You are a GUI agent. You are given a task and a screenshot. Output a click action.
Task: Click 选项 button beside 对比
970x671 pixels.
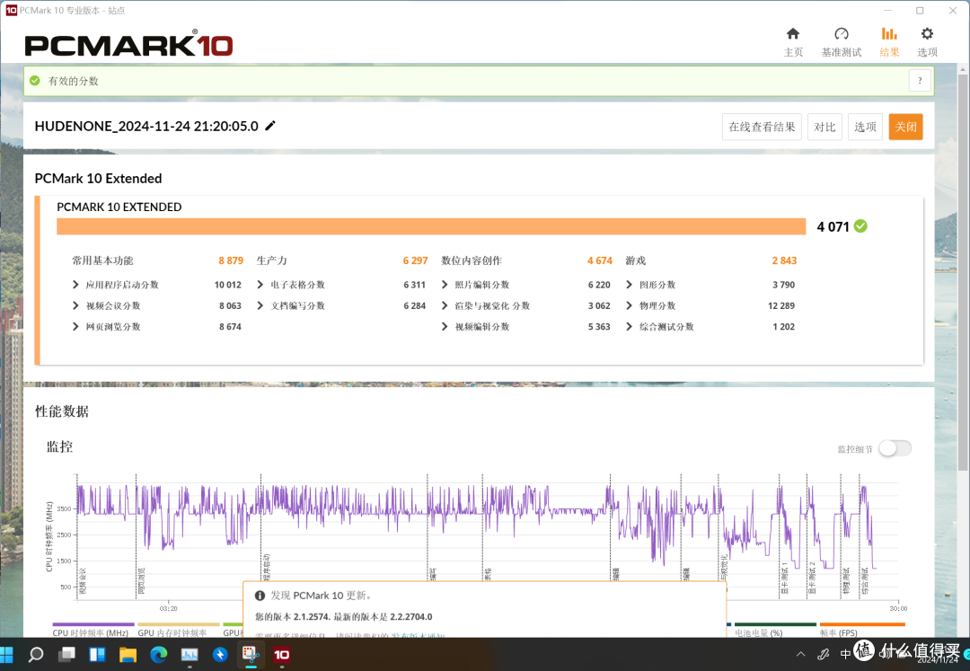pyautogui.click(x=865, y=127)
